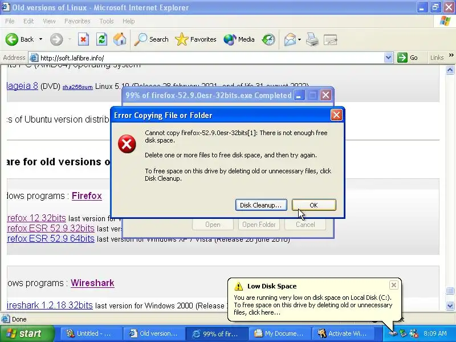The width and height of the screenshot is (456, 342).
Task: Click the Mail envelope icon
Action: point(290,39)
